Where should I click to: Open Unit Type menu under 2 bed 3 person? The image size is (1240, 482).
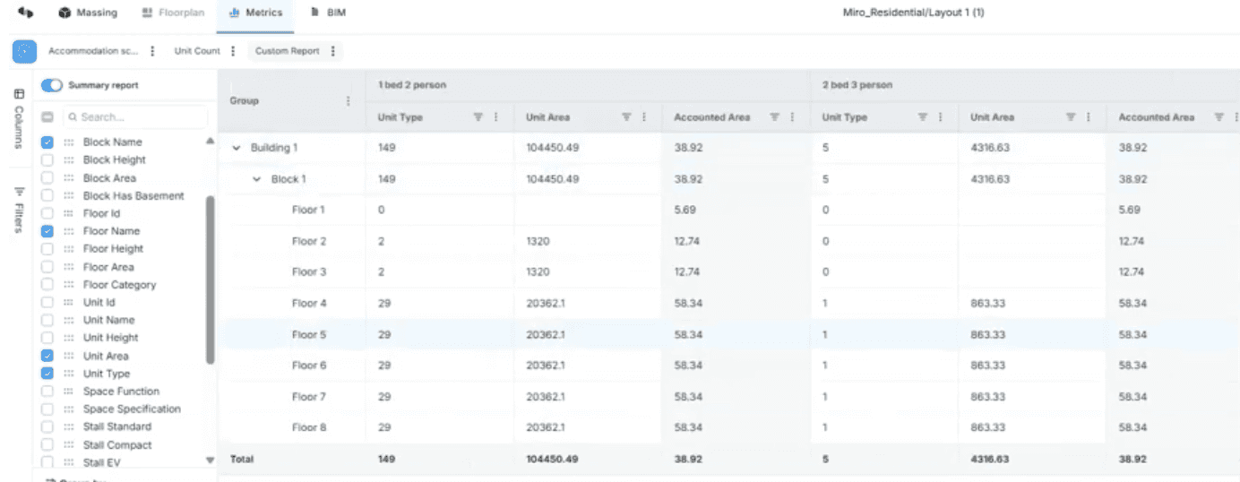(x=940, y=117)
